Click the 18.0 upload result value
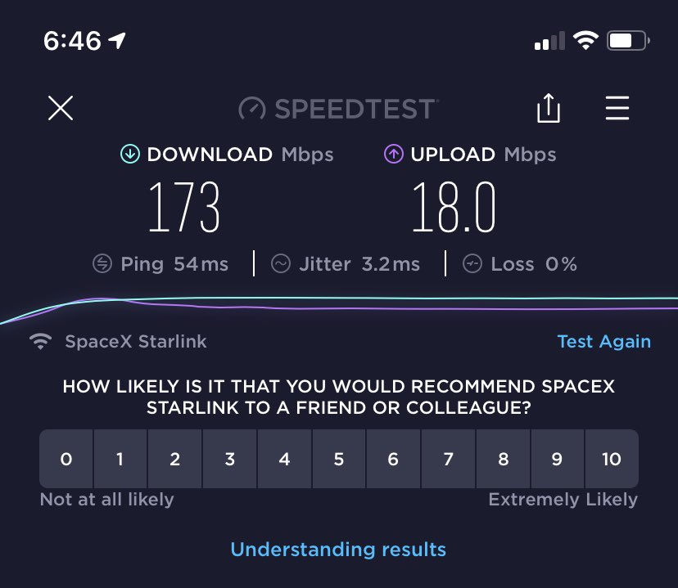 click(x=452, y=205)
